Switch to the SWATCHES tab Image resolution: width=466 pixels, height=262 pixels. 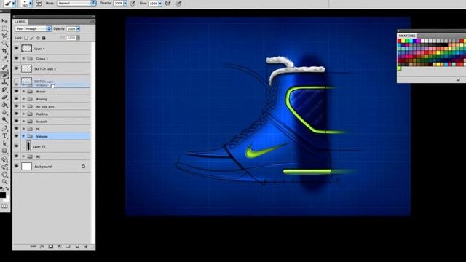point(407,36)
